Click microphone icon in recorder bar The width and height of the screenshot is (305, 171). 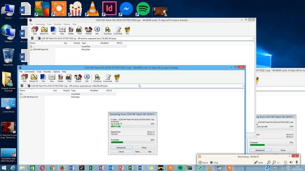point(296,162)
